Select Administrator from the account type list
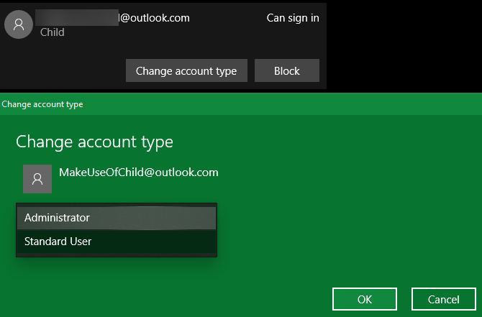Viewport: 482px width, 317px height. coord(116,217)
